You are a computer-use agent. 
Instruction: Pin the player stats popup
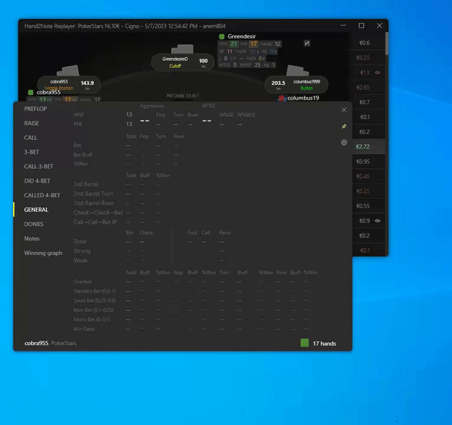(x=344, y=126)
